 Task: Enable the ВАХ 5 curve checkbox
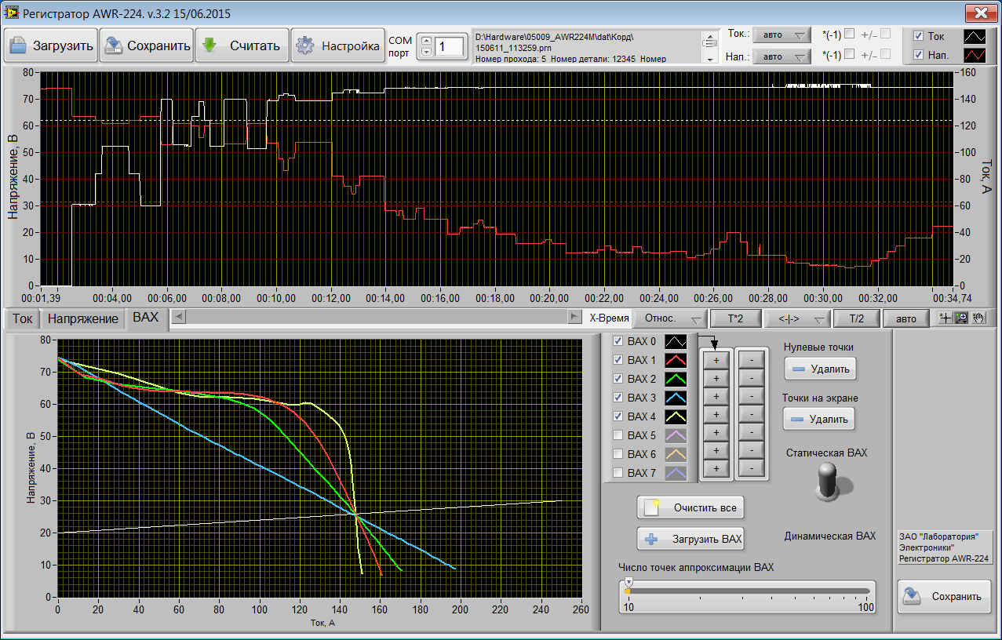[x=618, y=435]
